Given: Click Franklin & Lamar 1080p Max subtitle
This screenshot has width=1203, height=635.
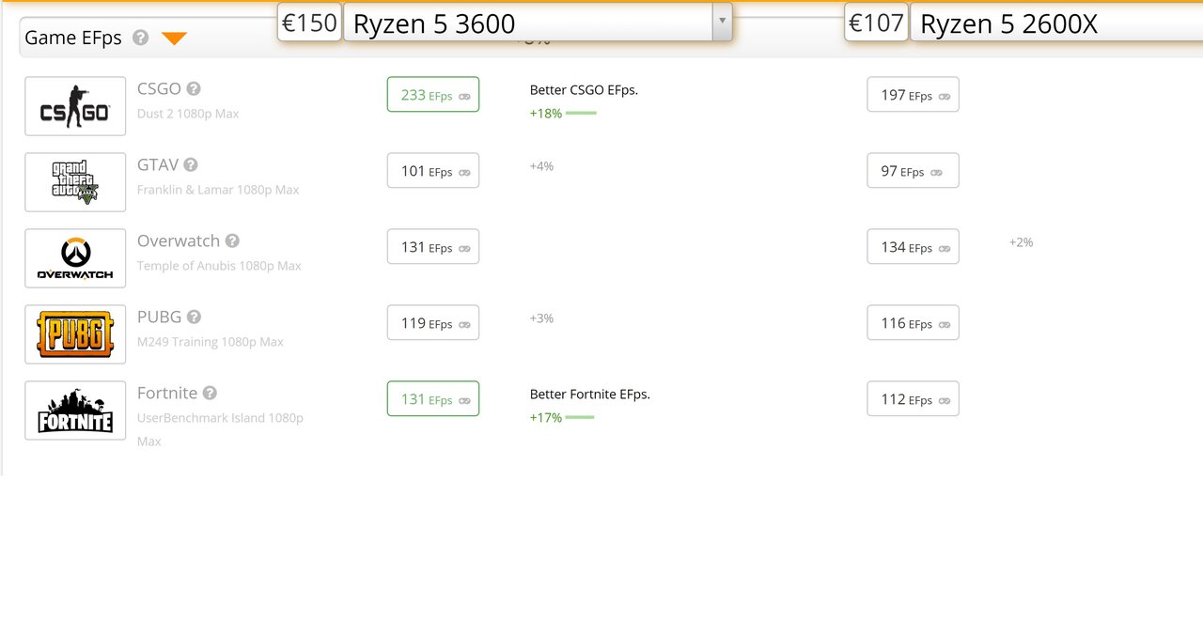Looking at the screenshot, I should 218,190.
